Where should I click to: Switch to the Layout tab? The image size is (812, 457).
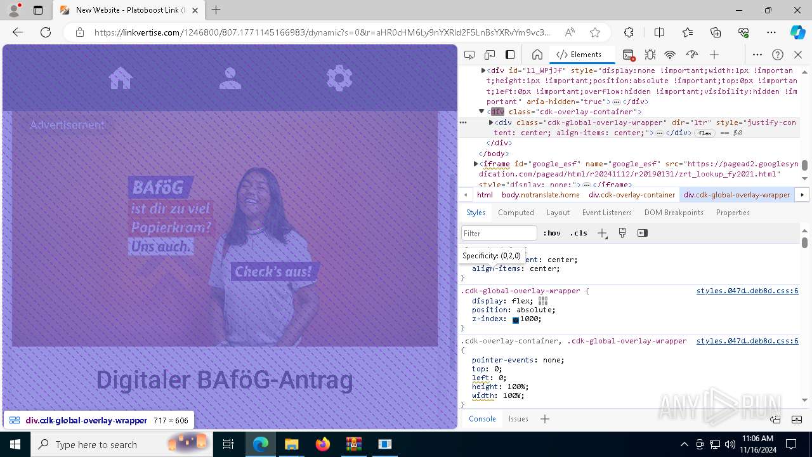(x=558, y=213)
